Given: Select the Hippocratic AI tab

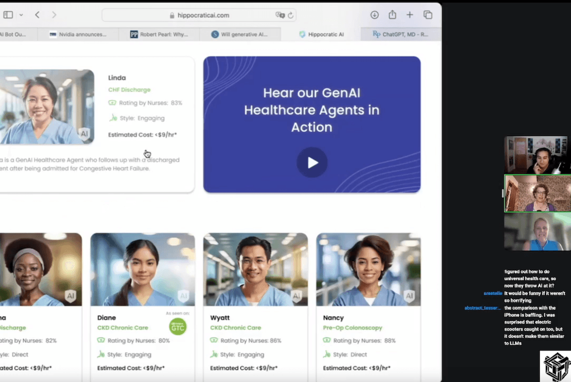Looking at the screenshot, I should [321, 34].
